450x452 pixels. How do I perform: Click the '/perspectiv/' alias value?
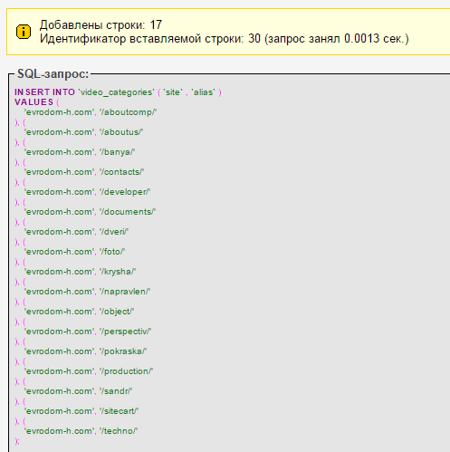click(125, 332)
